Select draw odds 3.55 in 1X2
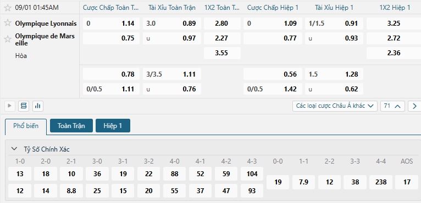The width and height of the screenshot is (421, 203). 222,53
